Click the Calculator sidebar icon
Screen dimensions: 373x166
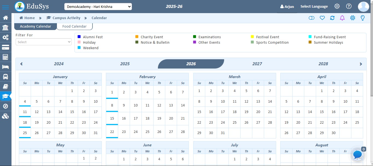click(6, 57)
